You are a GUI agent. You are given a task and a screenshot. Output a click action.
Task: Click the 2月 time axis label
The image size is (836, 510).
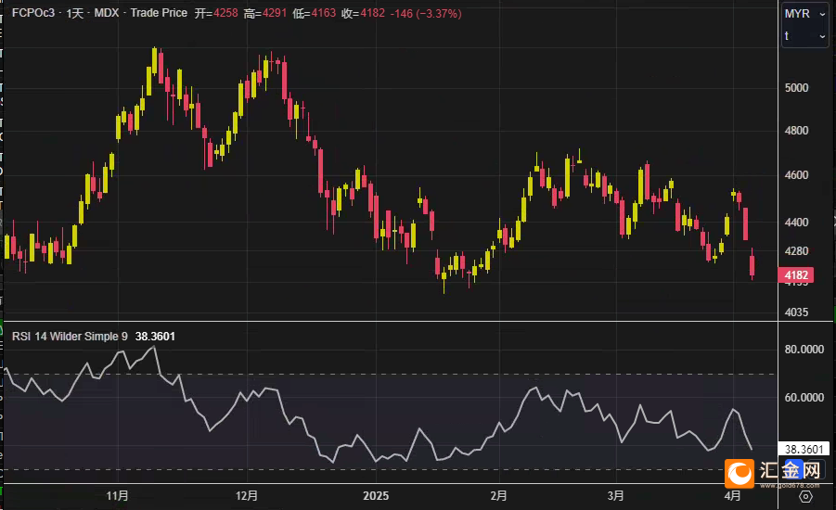498,496
